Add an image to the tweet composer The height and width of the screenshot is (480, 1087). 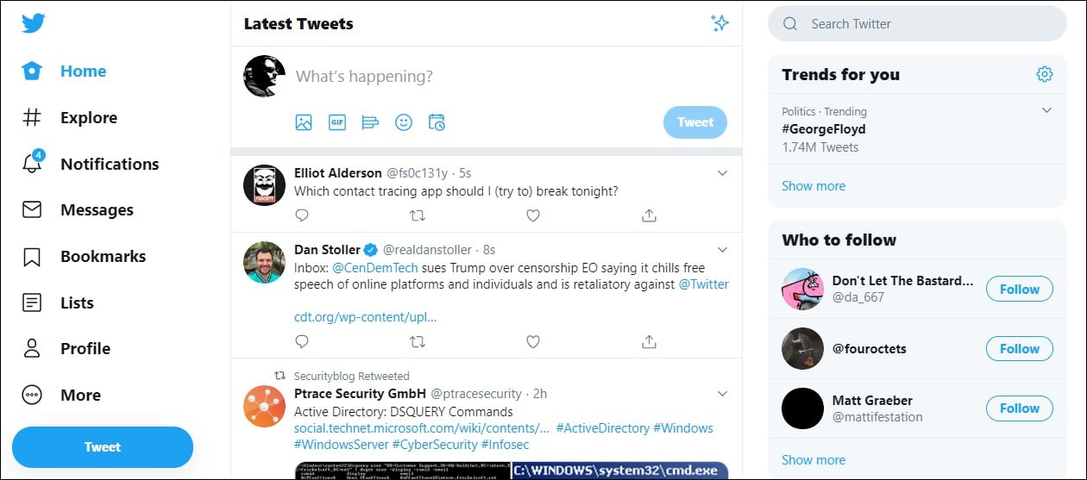[304, 122]
